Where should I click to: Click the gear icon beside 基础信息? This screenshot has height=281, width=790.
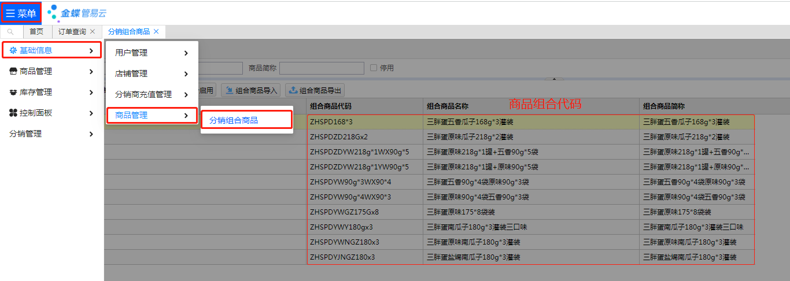tap(13, 51)
